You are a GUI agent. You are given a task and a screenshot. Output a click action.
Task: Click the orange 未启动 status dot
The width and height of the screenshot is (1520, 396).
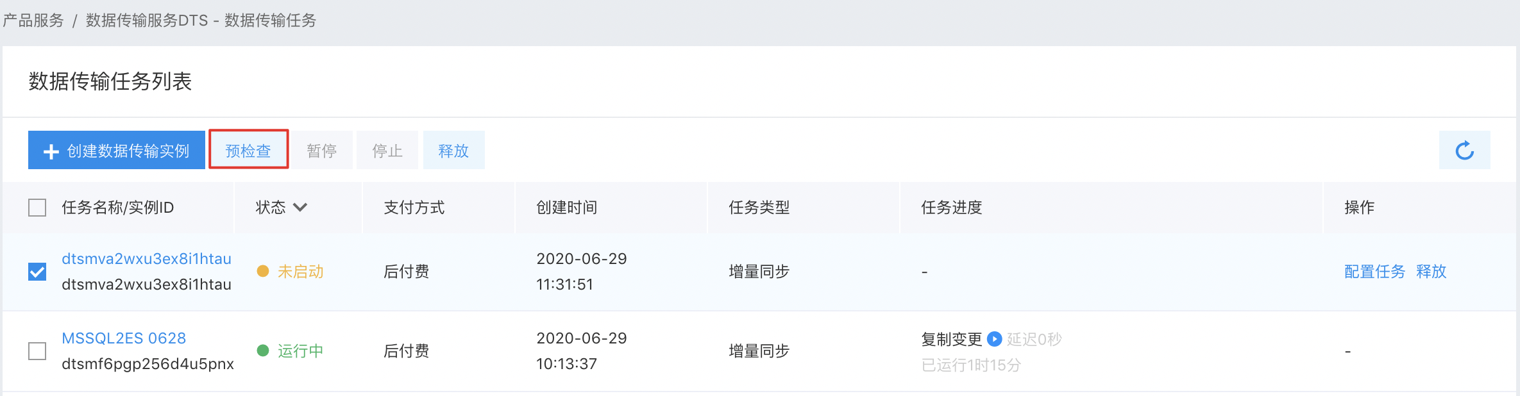tap(262, 271)
